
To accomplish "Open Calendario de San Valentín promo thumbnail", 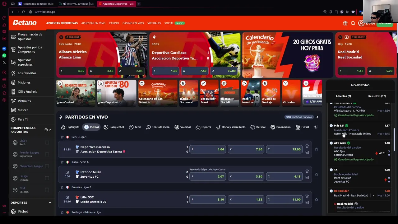I will click(x=158, y=93).
